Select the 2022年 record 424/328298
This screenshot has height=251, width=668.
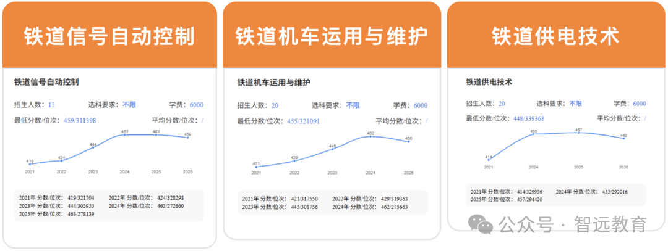point(146,198)
